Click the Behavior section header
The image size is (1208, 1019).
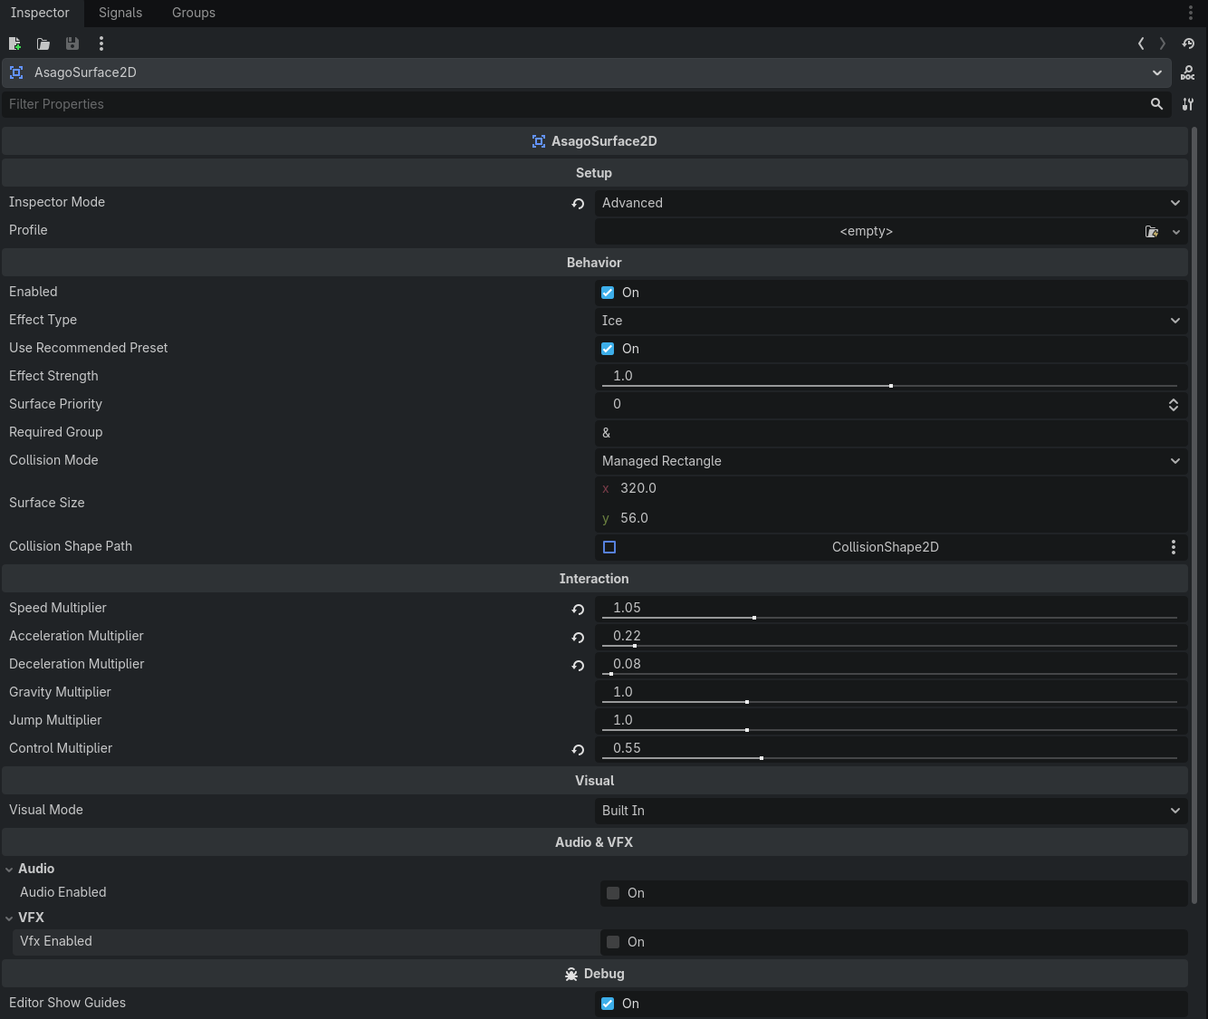click(x=594, y=263)
